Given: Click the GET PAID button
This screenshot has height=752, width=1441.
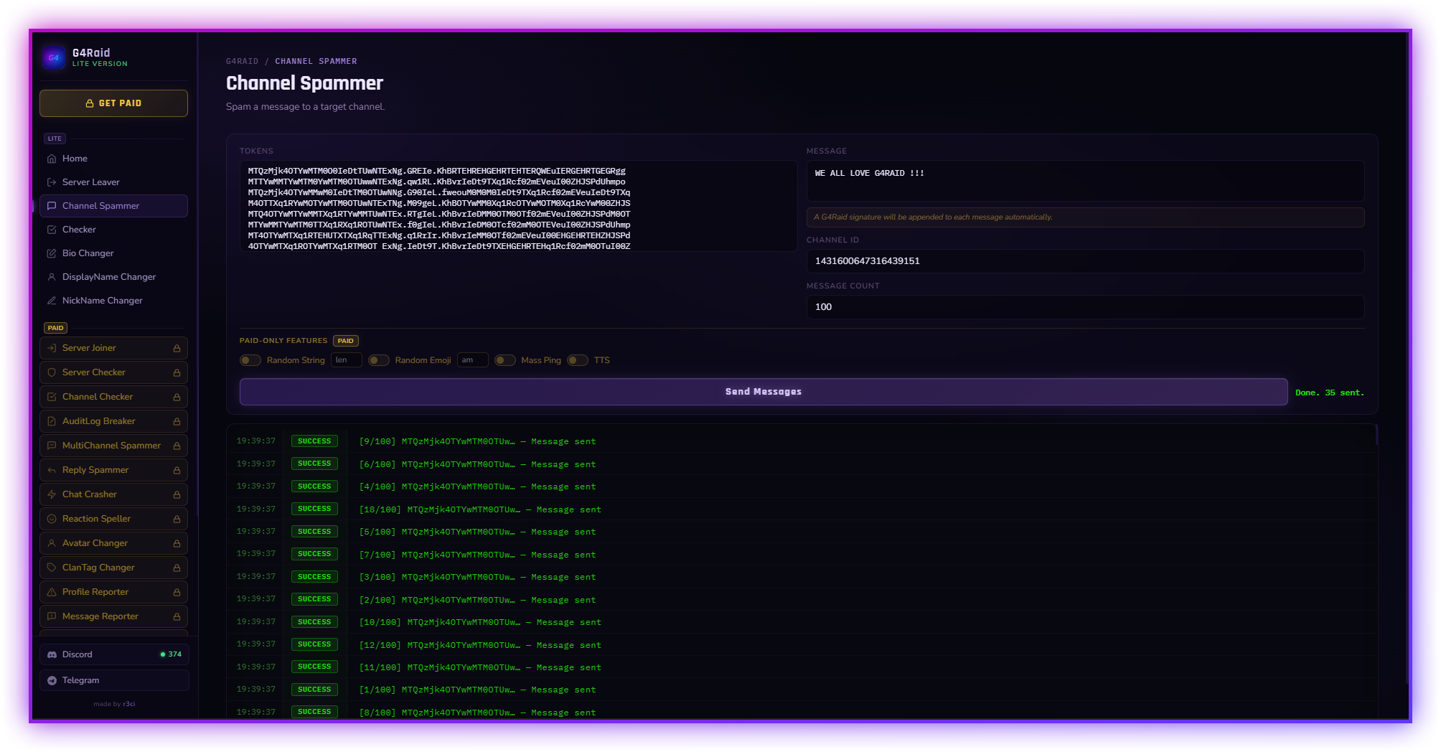Looking at the screenshot, I should click(x=114, y=103).
